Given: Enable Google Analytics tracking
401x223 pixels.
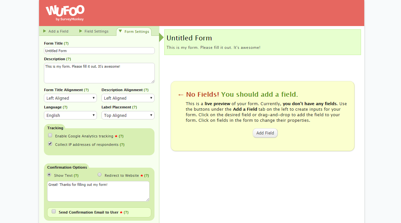Looking at the screenshot, I should pos(50,135).
